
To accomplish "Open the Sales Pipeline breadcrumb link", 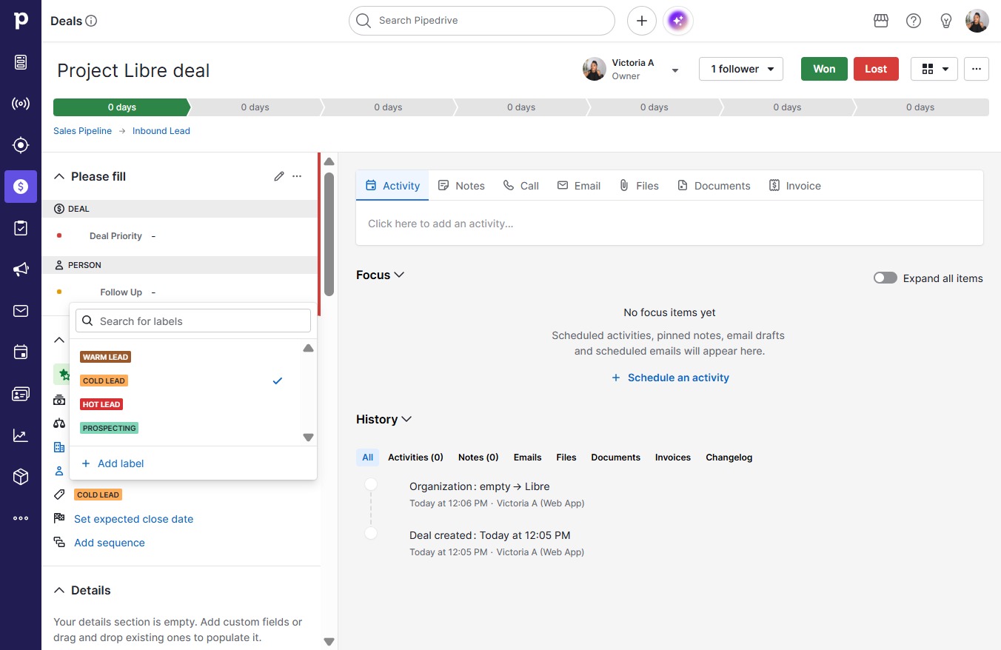I will [82, 131].
